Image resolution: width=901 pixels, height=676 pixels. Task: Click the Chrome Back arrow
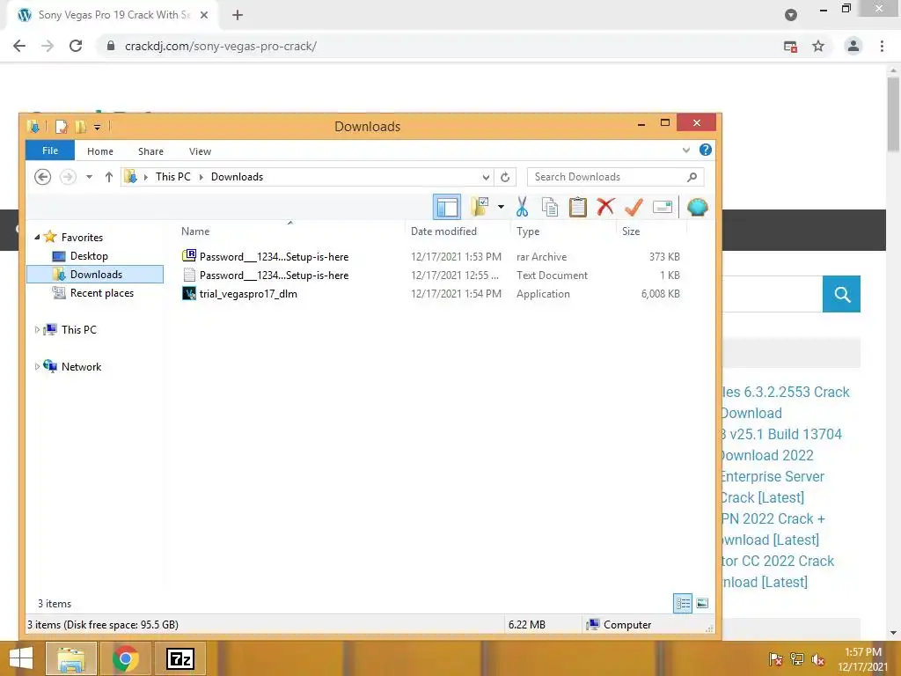(19, 46)
